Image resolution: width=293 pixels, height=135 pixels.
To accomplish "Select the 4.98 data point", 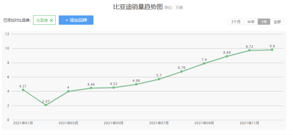I will click(136, 84).
